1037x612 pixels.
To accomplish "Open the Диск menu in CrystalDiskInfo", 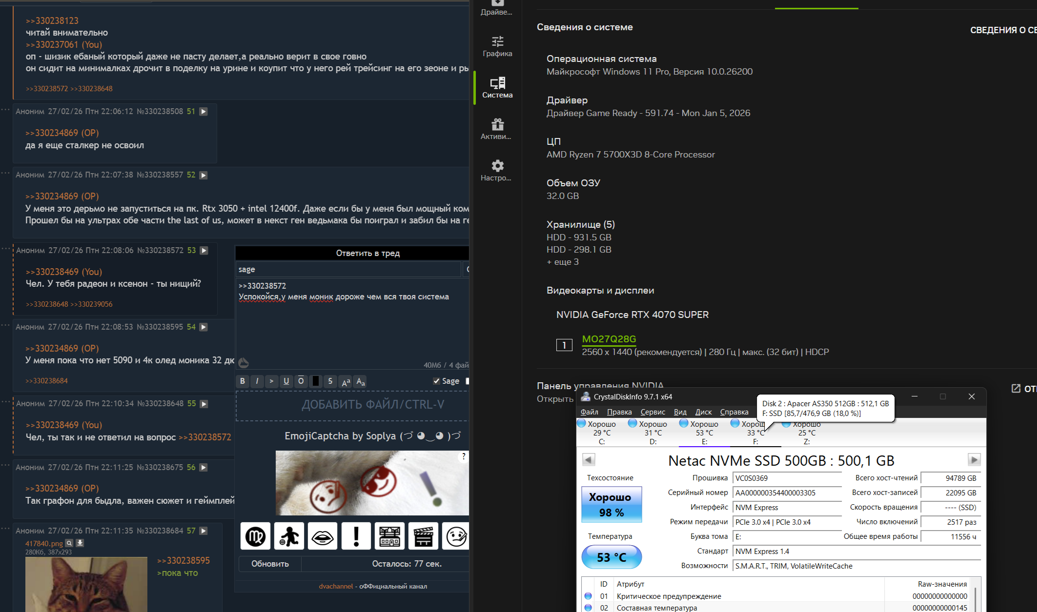I will 703,412.
